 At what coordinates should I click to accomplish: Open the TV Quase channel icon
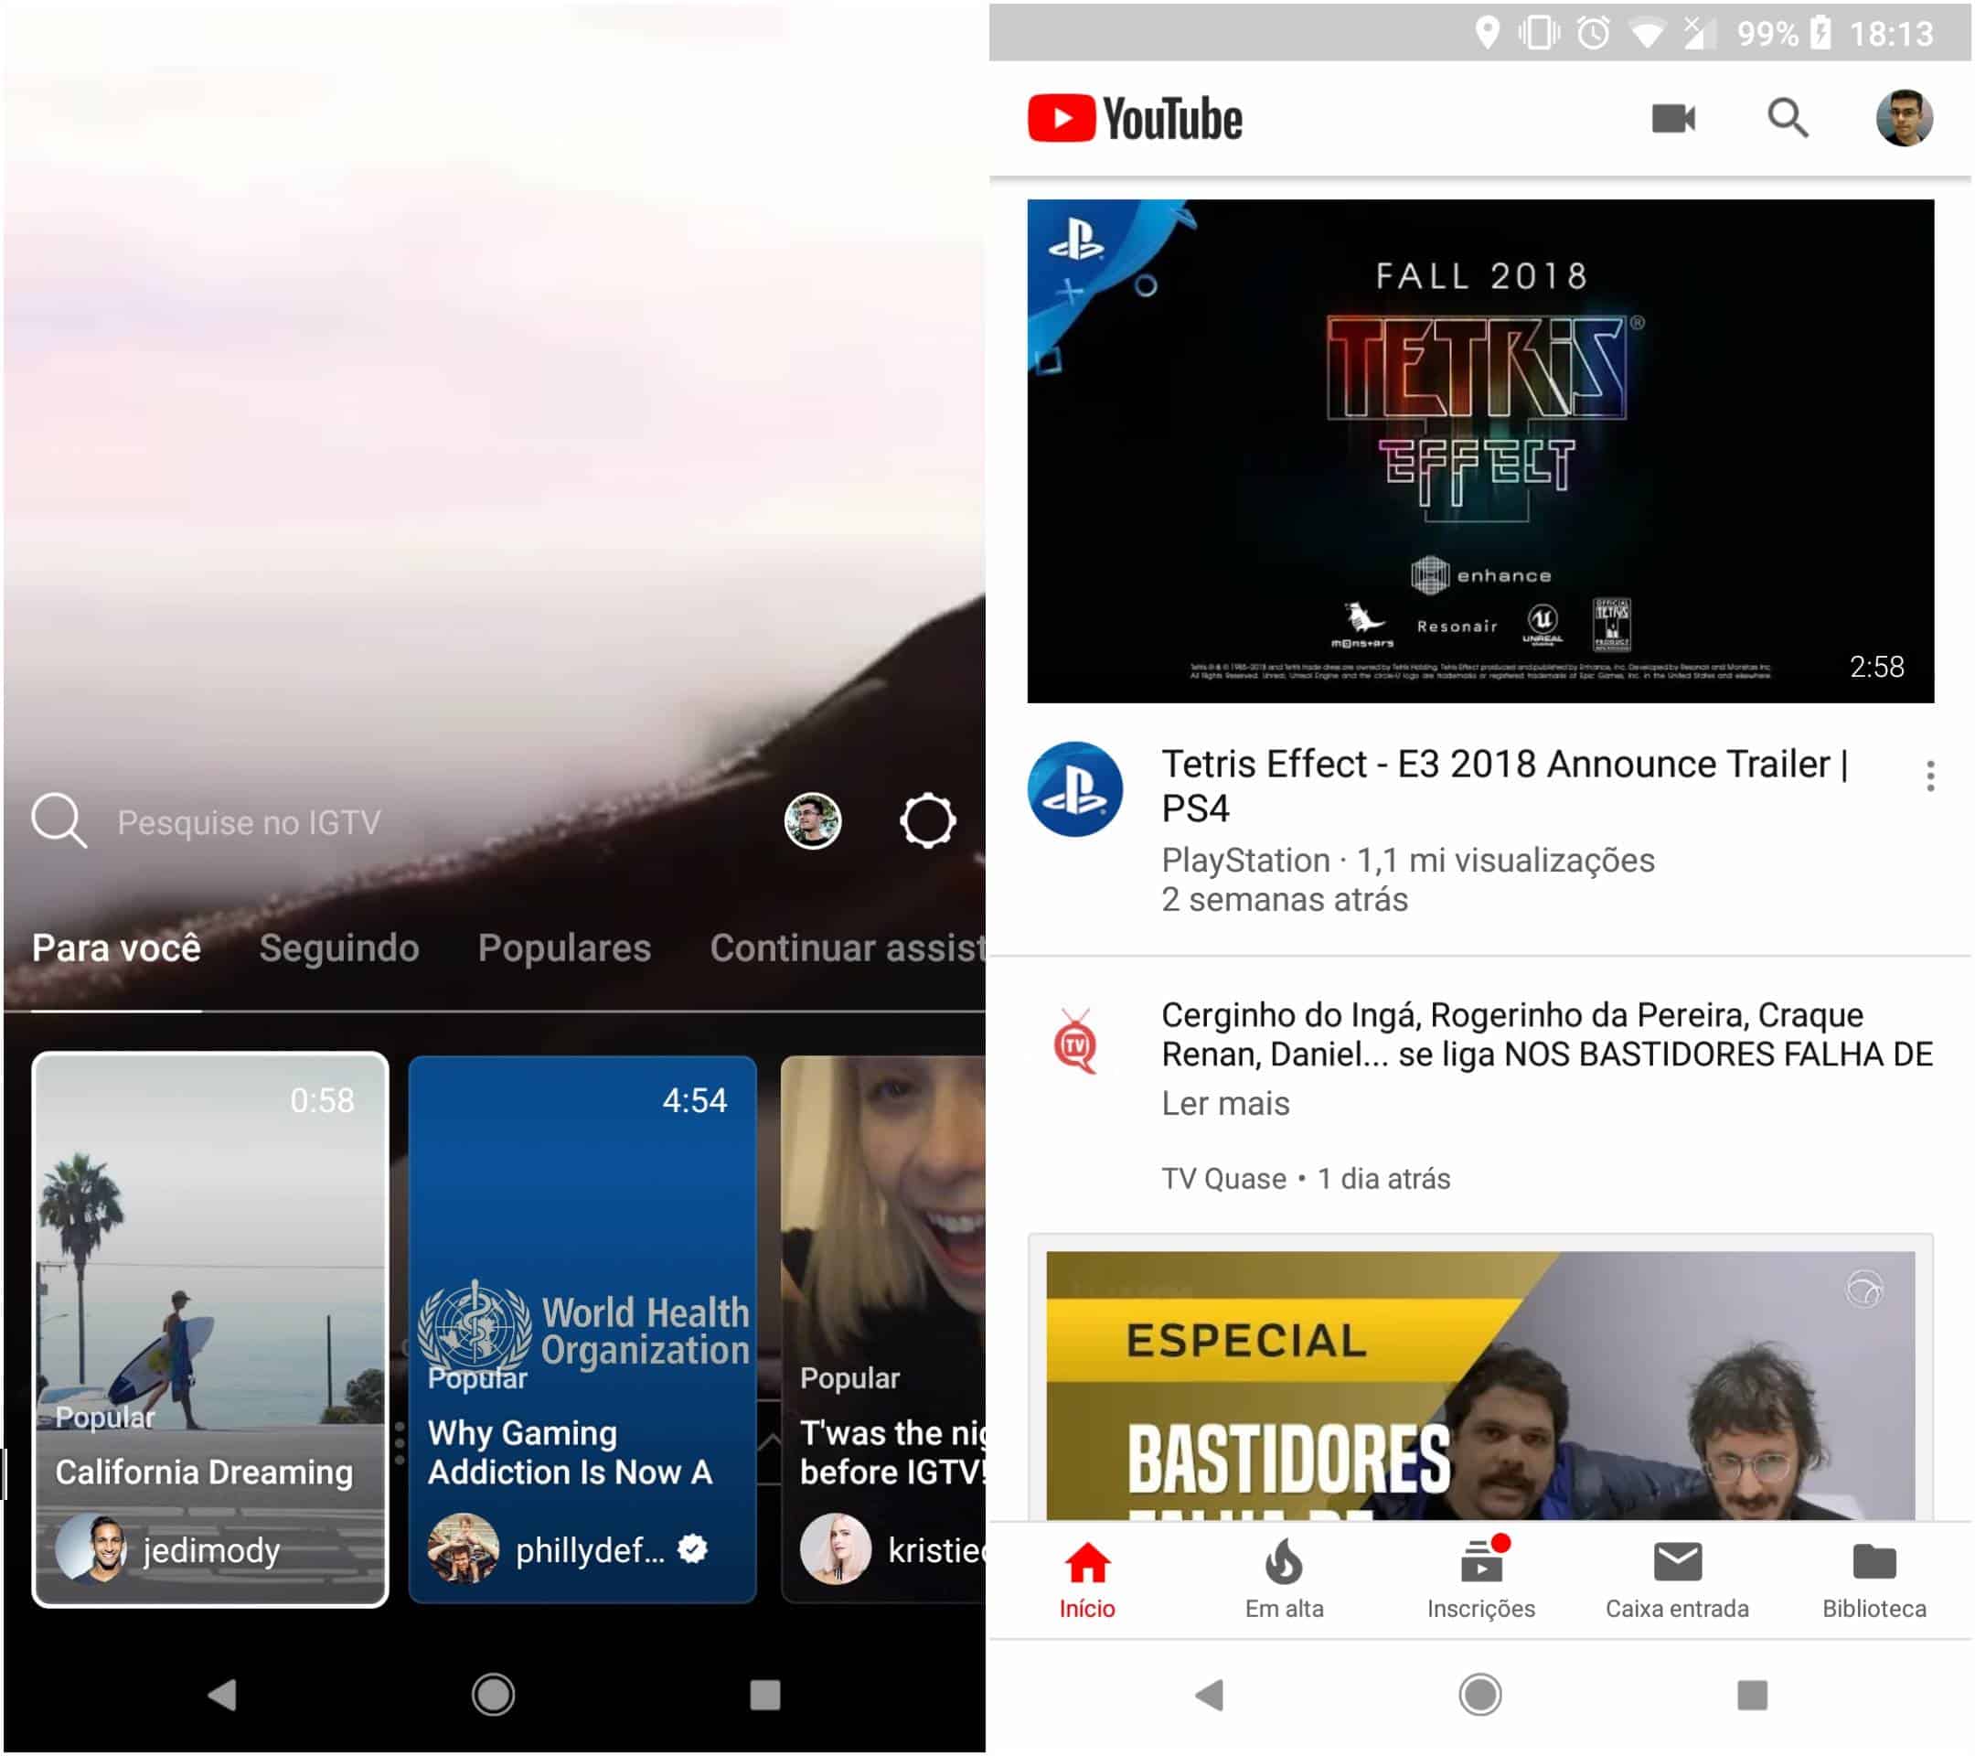click(1075, 1043)
